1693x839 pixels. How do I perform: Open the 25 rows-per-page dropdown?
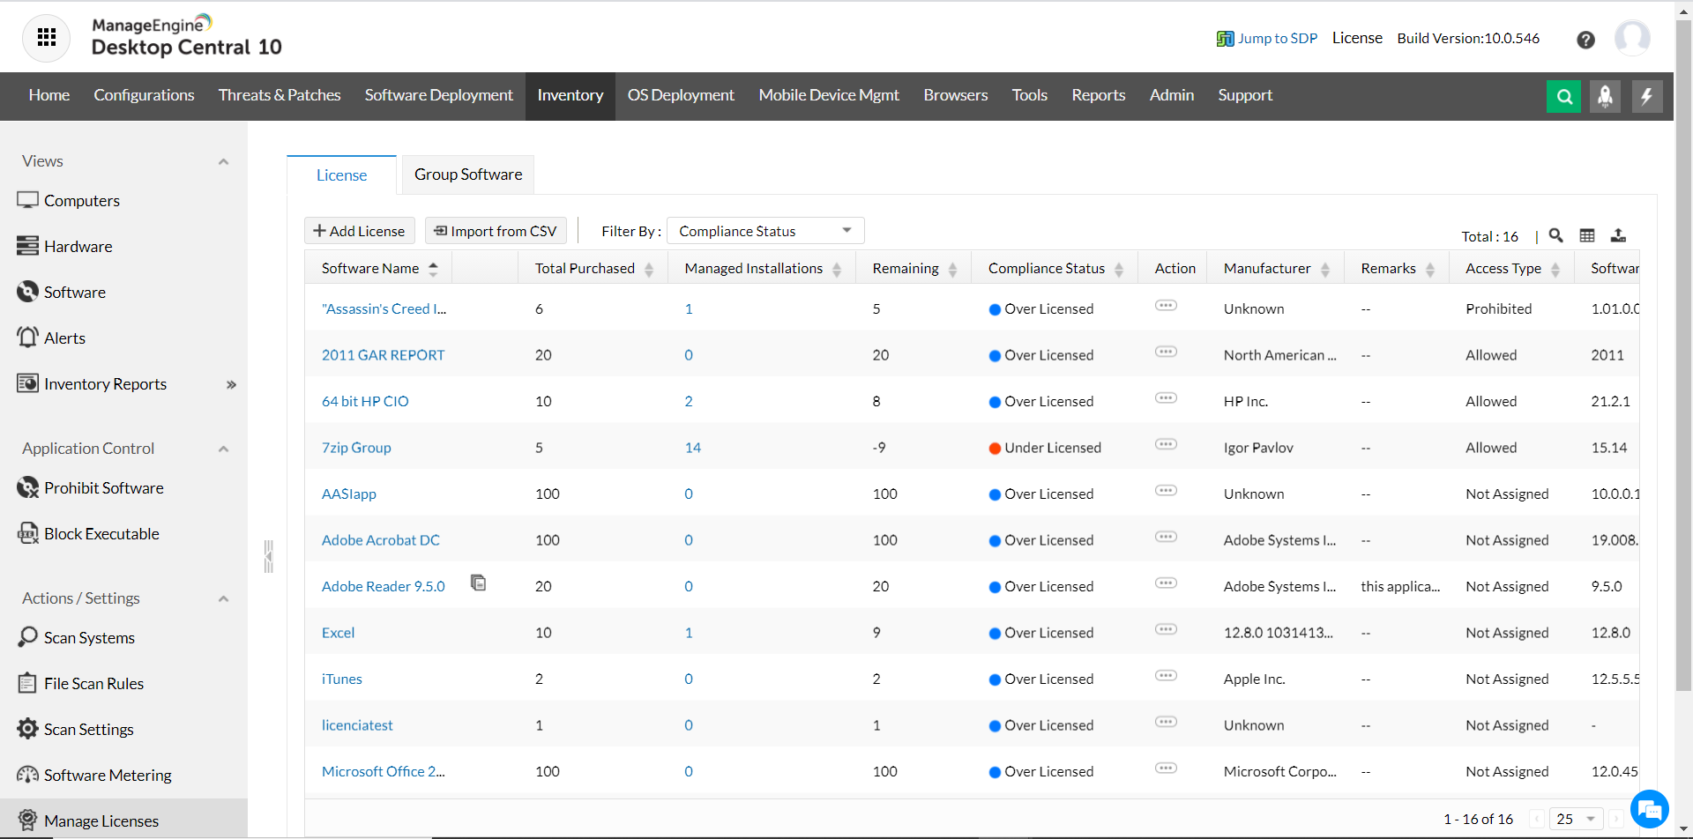1576,819
